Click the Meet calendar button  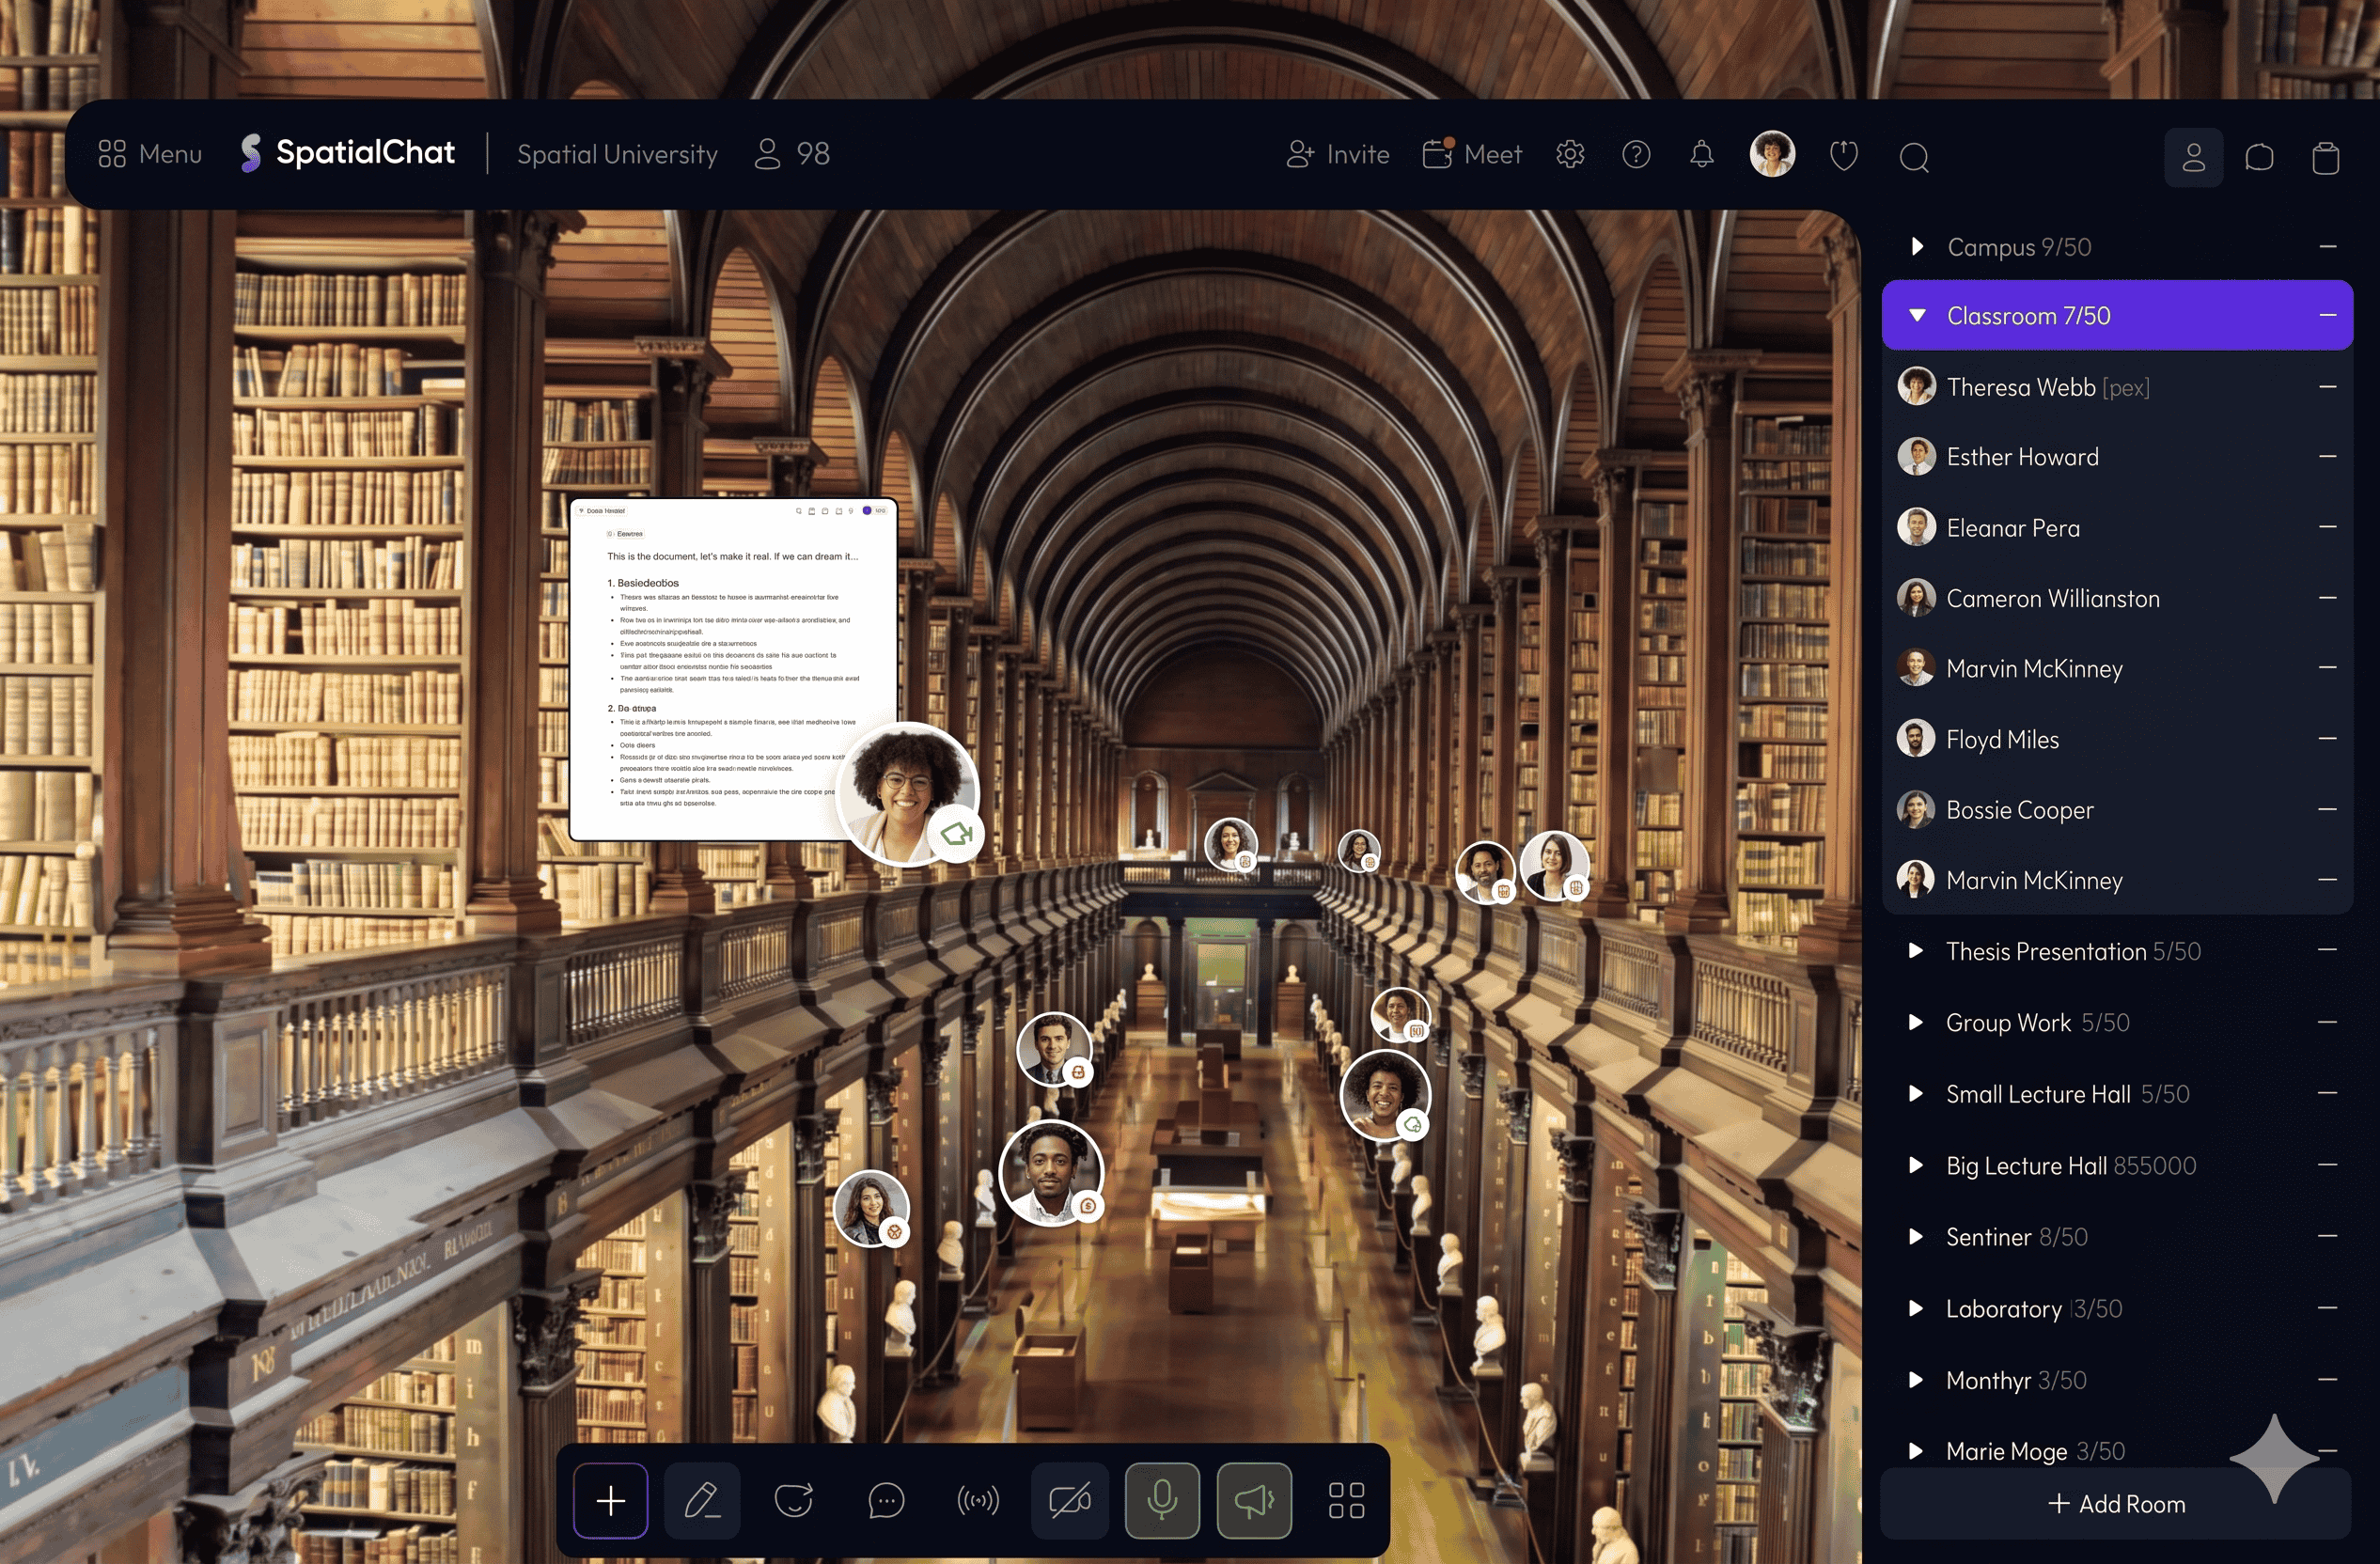(x=1472, y=154)
